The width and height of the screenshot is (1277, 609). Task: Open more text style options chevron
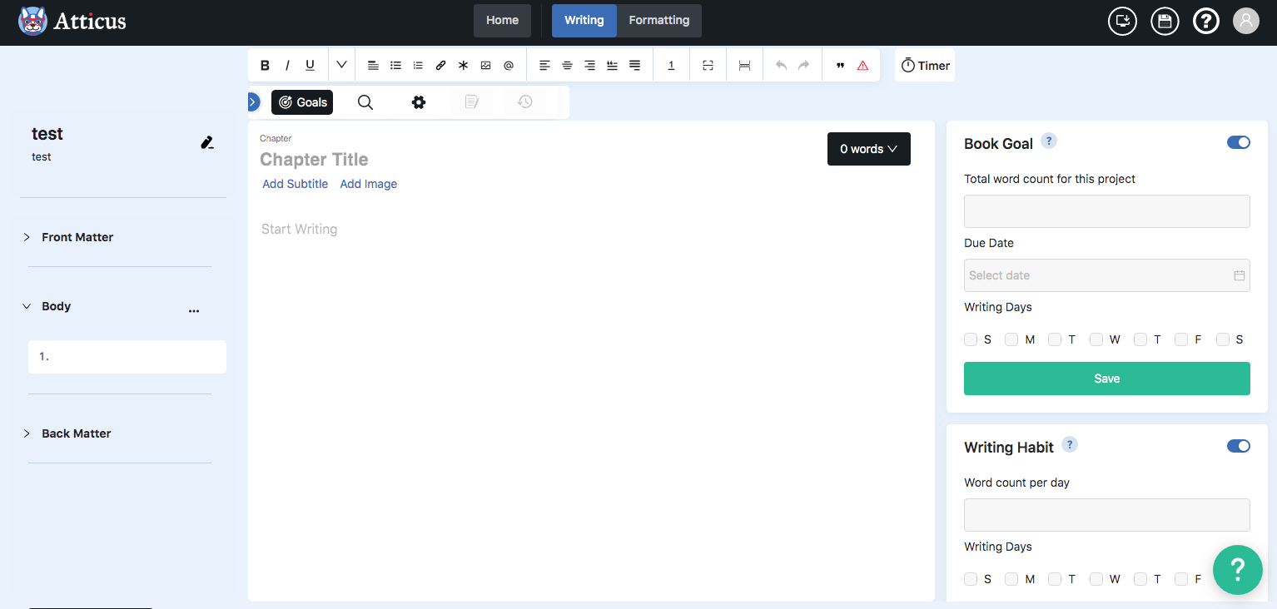(341, 65)
